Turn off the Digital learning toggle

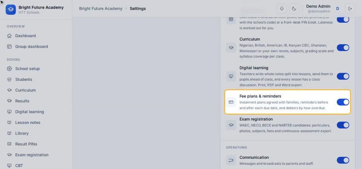tap(343, 76)
